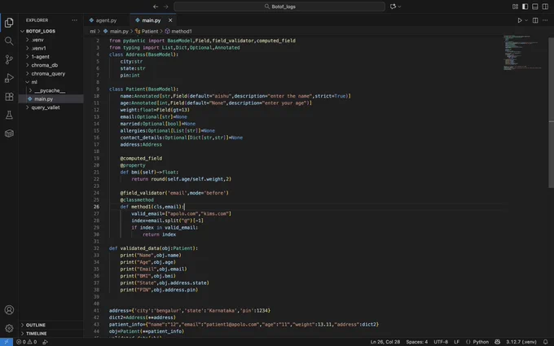Switch to the agent.py tab

tap(107, 20)
